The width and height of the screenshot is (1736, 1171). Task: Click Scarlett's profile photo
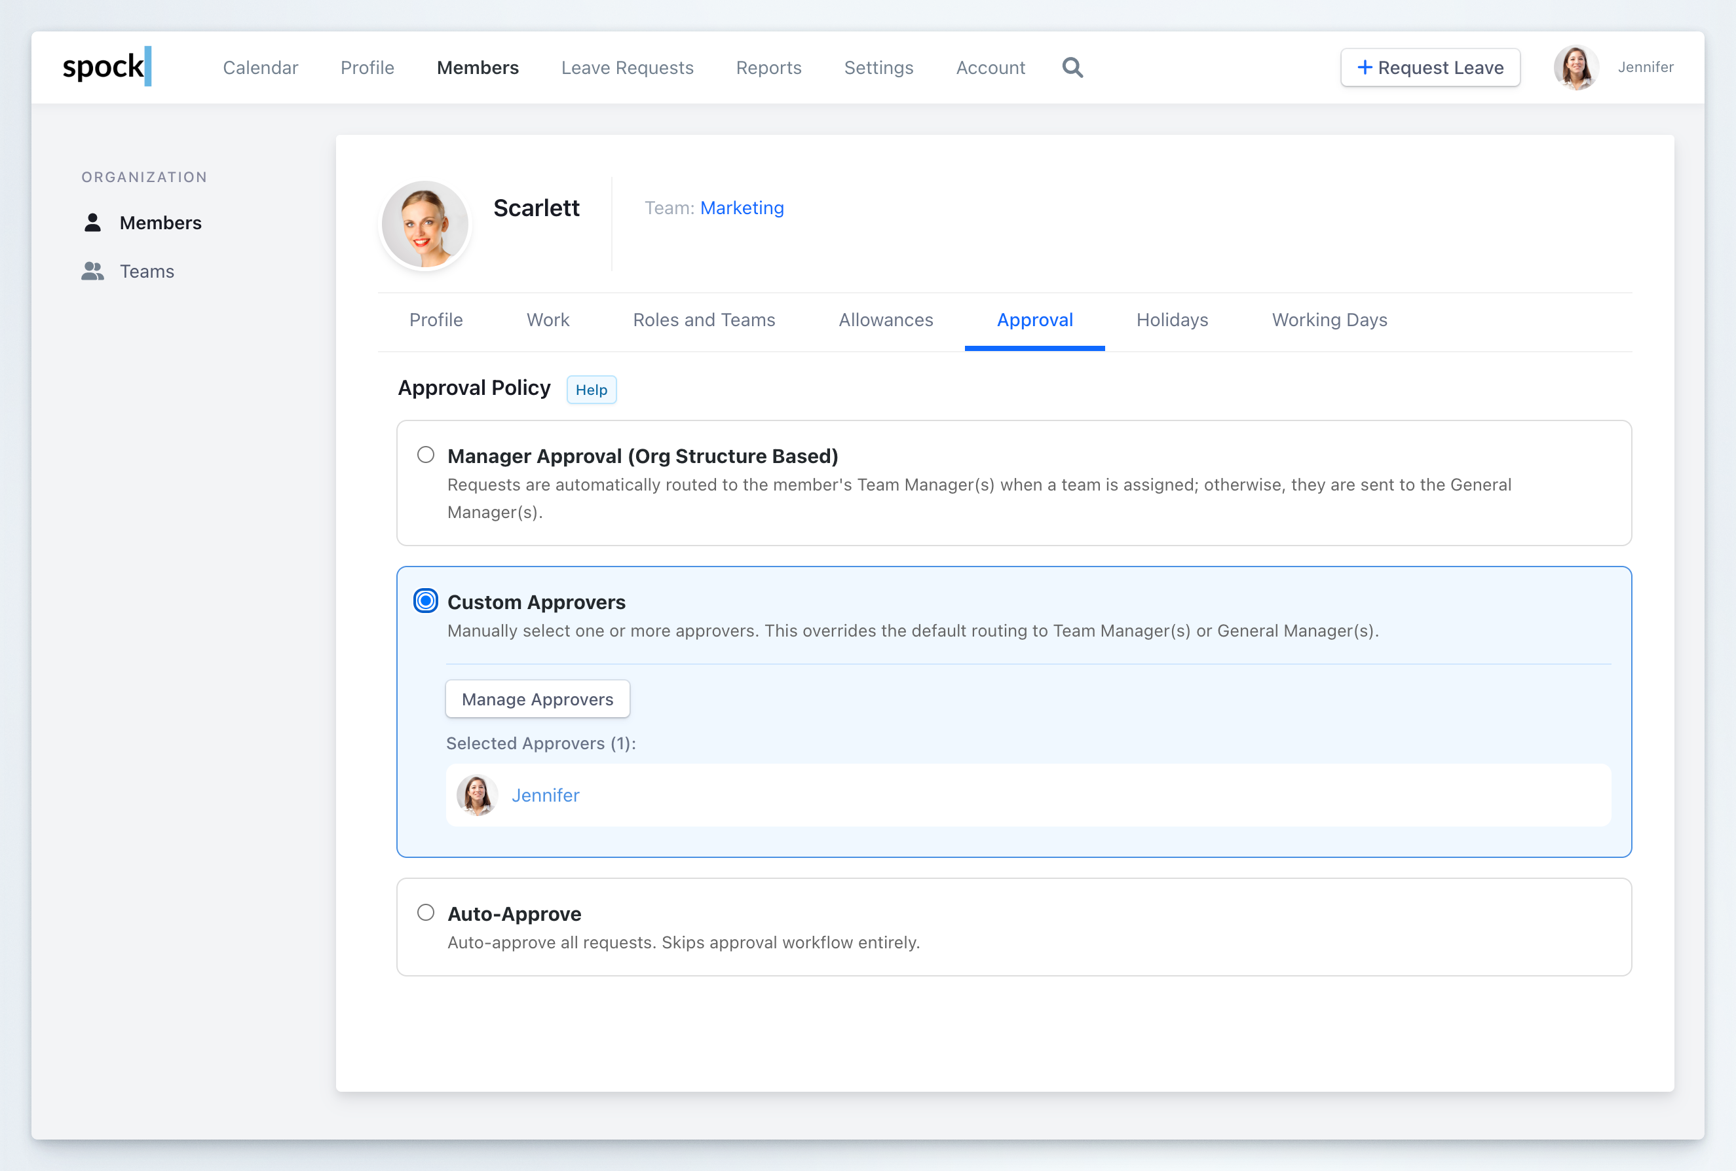(425, 223)
